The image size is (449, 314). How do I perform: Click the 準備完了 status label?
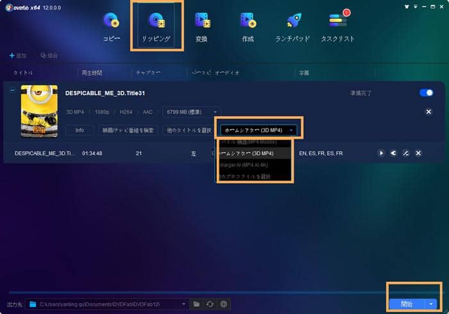360,93
